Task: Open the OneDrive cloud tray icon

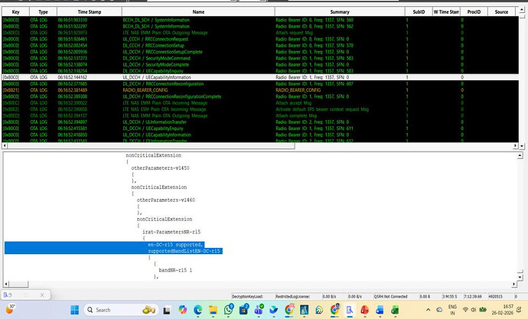Action: [439, 310]
